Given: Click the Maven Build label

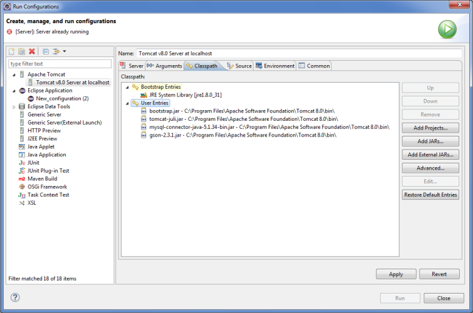Looking at the screenshot, I should [42, 179].
